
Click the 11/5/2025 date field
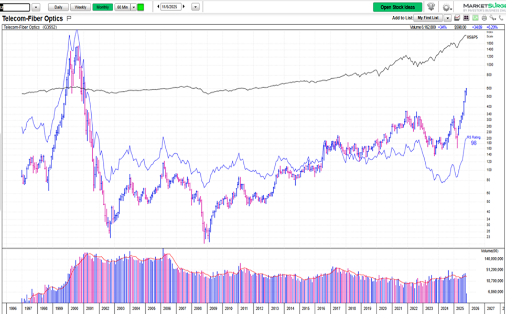[171, 7]
